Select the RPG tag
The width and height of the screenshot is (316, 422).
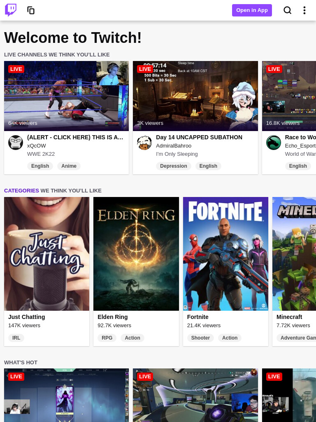coord(107,338)
